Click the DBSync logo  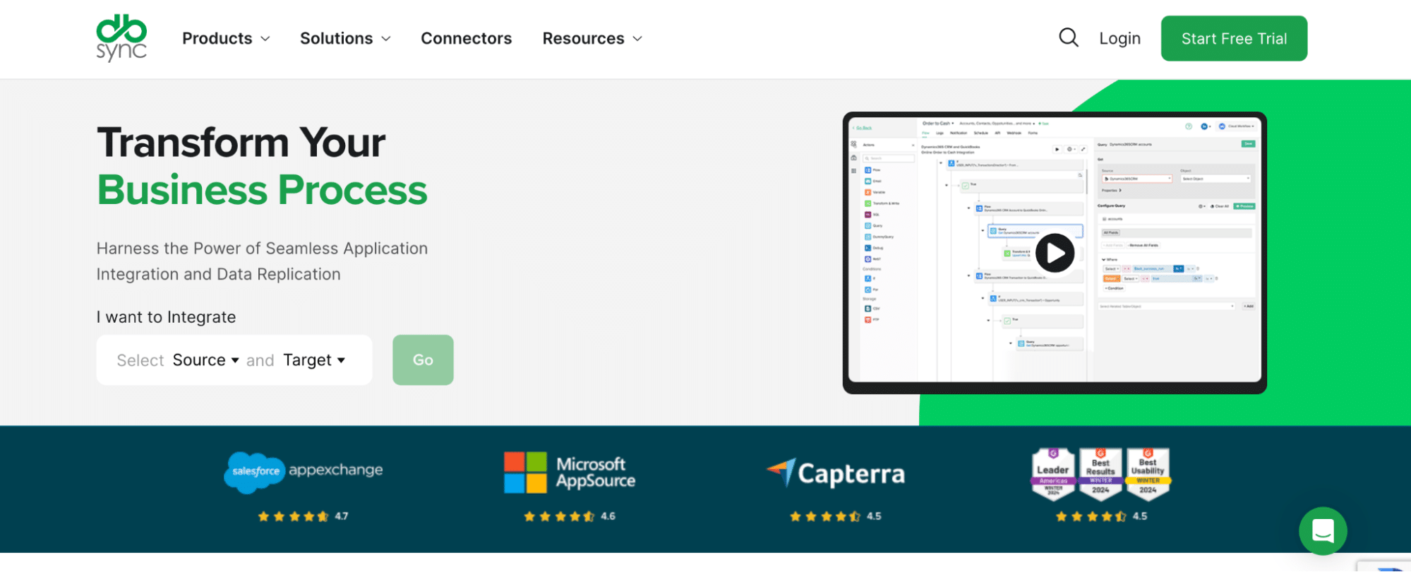point(121,38)
